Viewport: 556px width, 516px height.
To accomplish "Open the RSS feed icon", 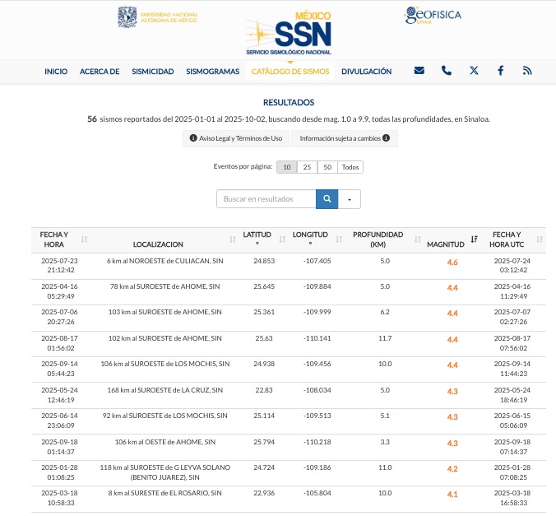I will point(527,71).
